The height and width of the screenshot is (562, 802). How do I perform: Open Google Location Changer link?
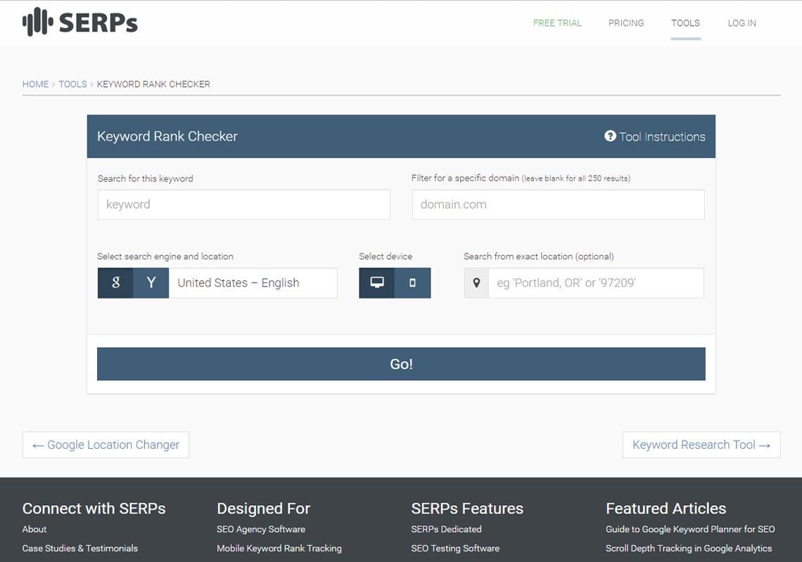coord(106,445)
